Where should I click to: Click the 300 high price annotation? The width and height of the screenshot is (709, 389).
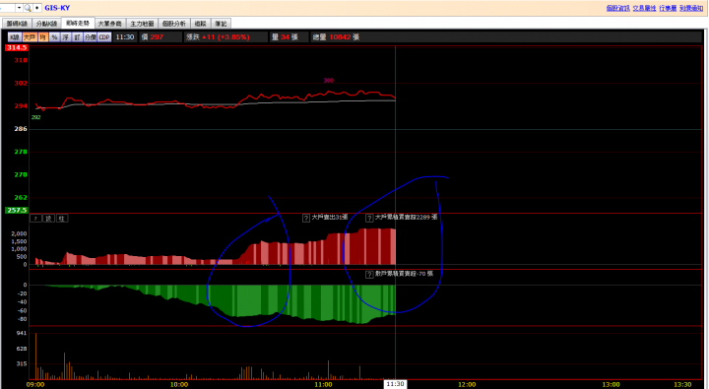tap(328, 81)
